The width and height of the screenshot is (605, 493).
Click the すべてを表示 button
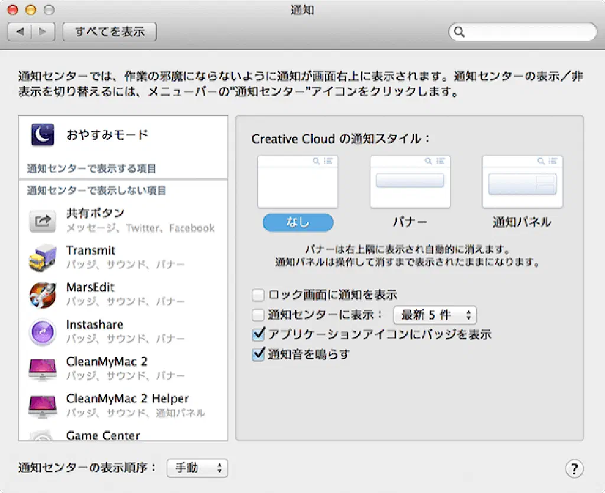pos(109,32)
